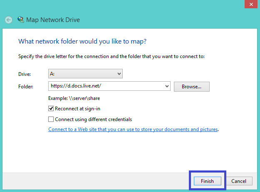
Task: Close the Map Network Drive dialog
Action: tap(251, 4)
